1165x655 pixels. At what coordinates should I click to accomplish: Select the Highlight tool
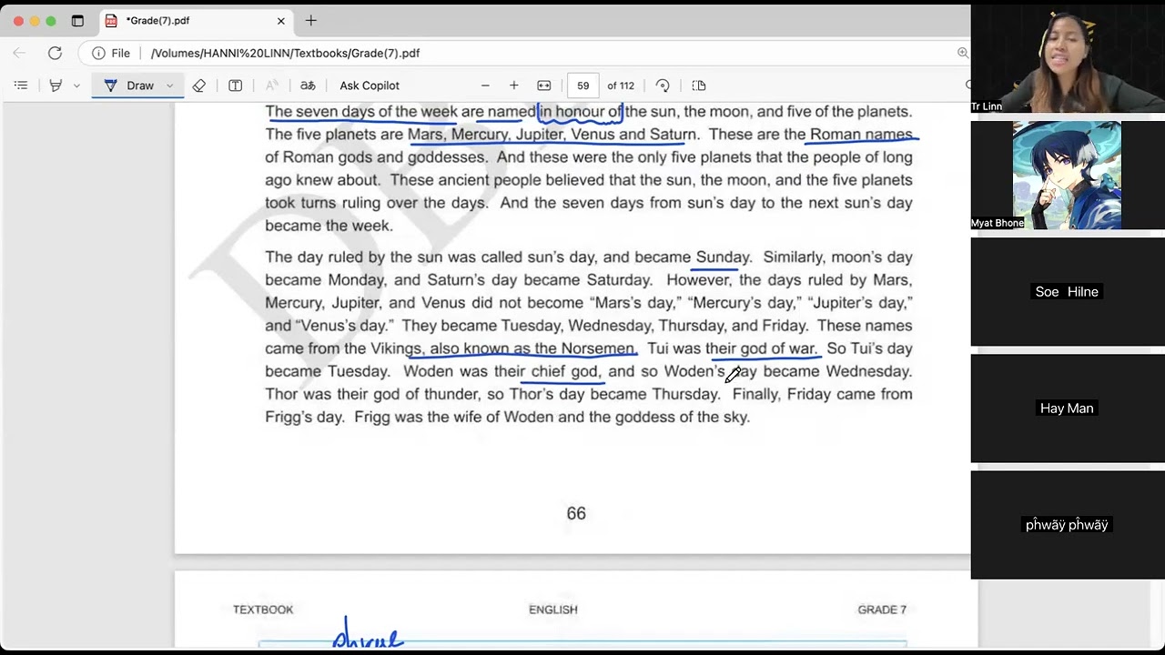[56, 86]
